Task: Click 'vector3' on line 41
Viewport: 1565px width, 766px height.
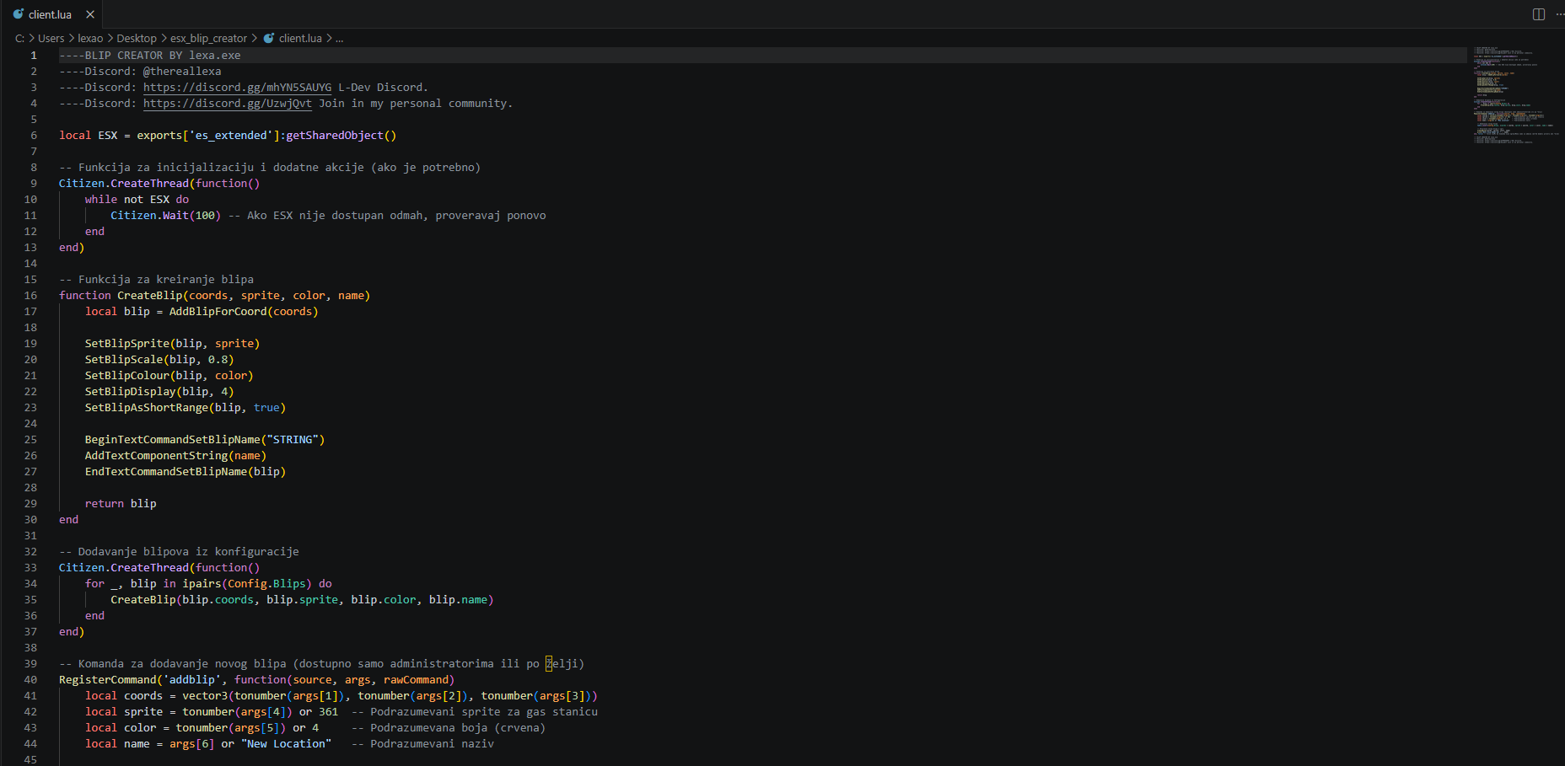Action: click(205, 696)
